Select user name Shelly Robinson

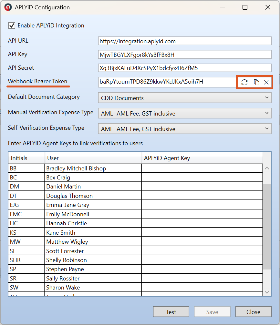click(x=67, y=260)
